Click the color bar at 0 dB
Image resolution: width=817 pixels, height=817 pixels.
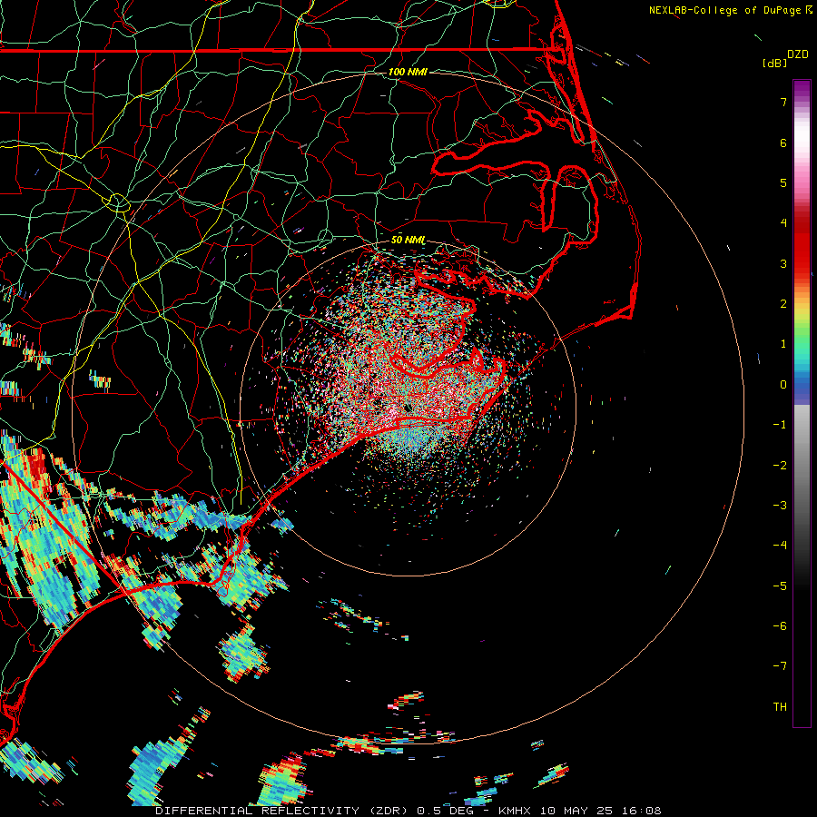coord(802,385)
